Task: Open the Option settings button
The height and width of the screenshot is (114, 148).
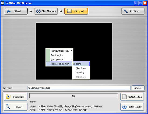Action: tap(133, 11)
